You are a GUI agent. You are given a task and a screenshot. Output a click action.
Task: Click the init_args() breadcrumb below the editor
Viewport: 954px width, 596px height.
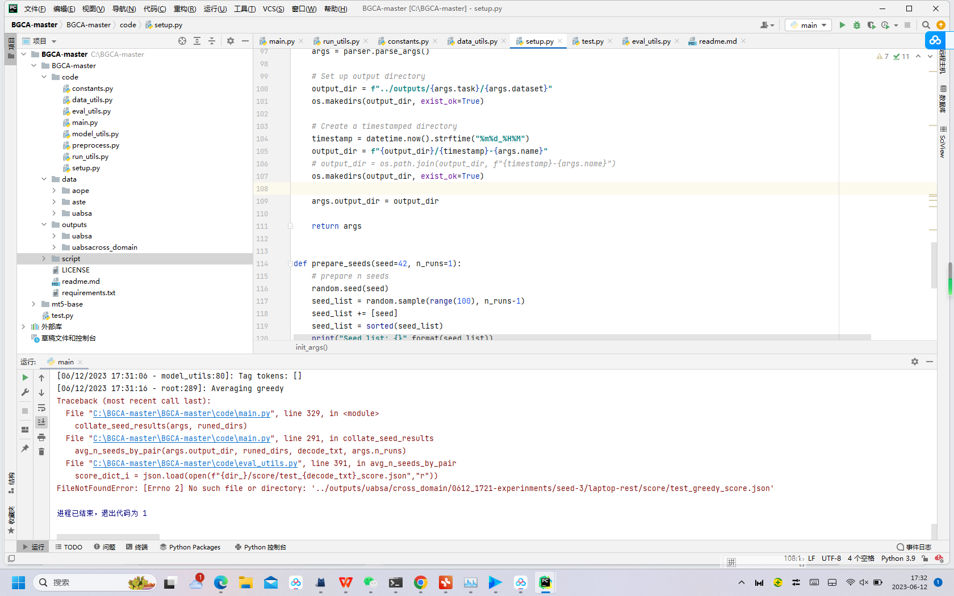pyautogui.click(x=311, y=347)
